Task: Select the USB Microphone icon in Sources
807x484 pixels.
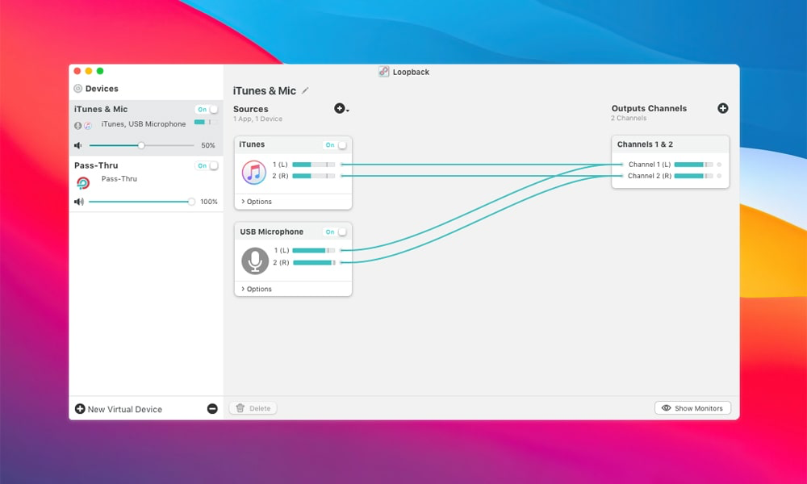Action: click(256, 260)
